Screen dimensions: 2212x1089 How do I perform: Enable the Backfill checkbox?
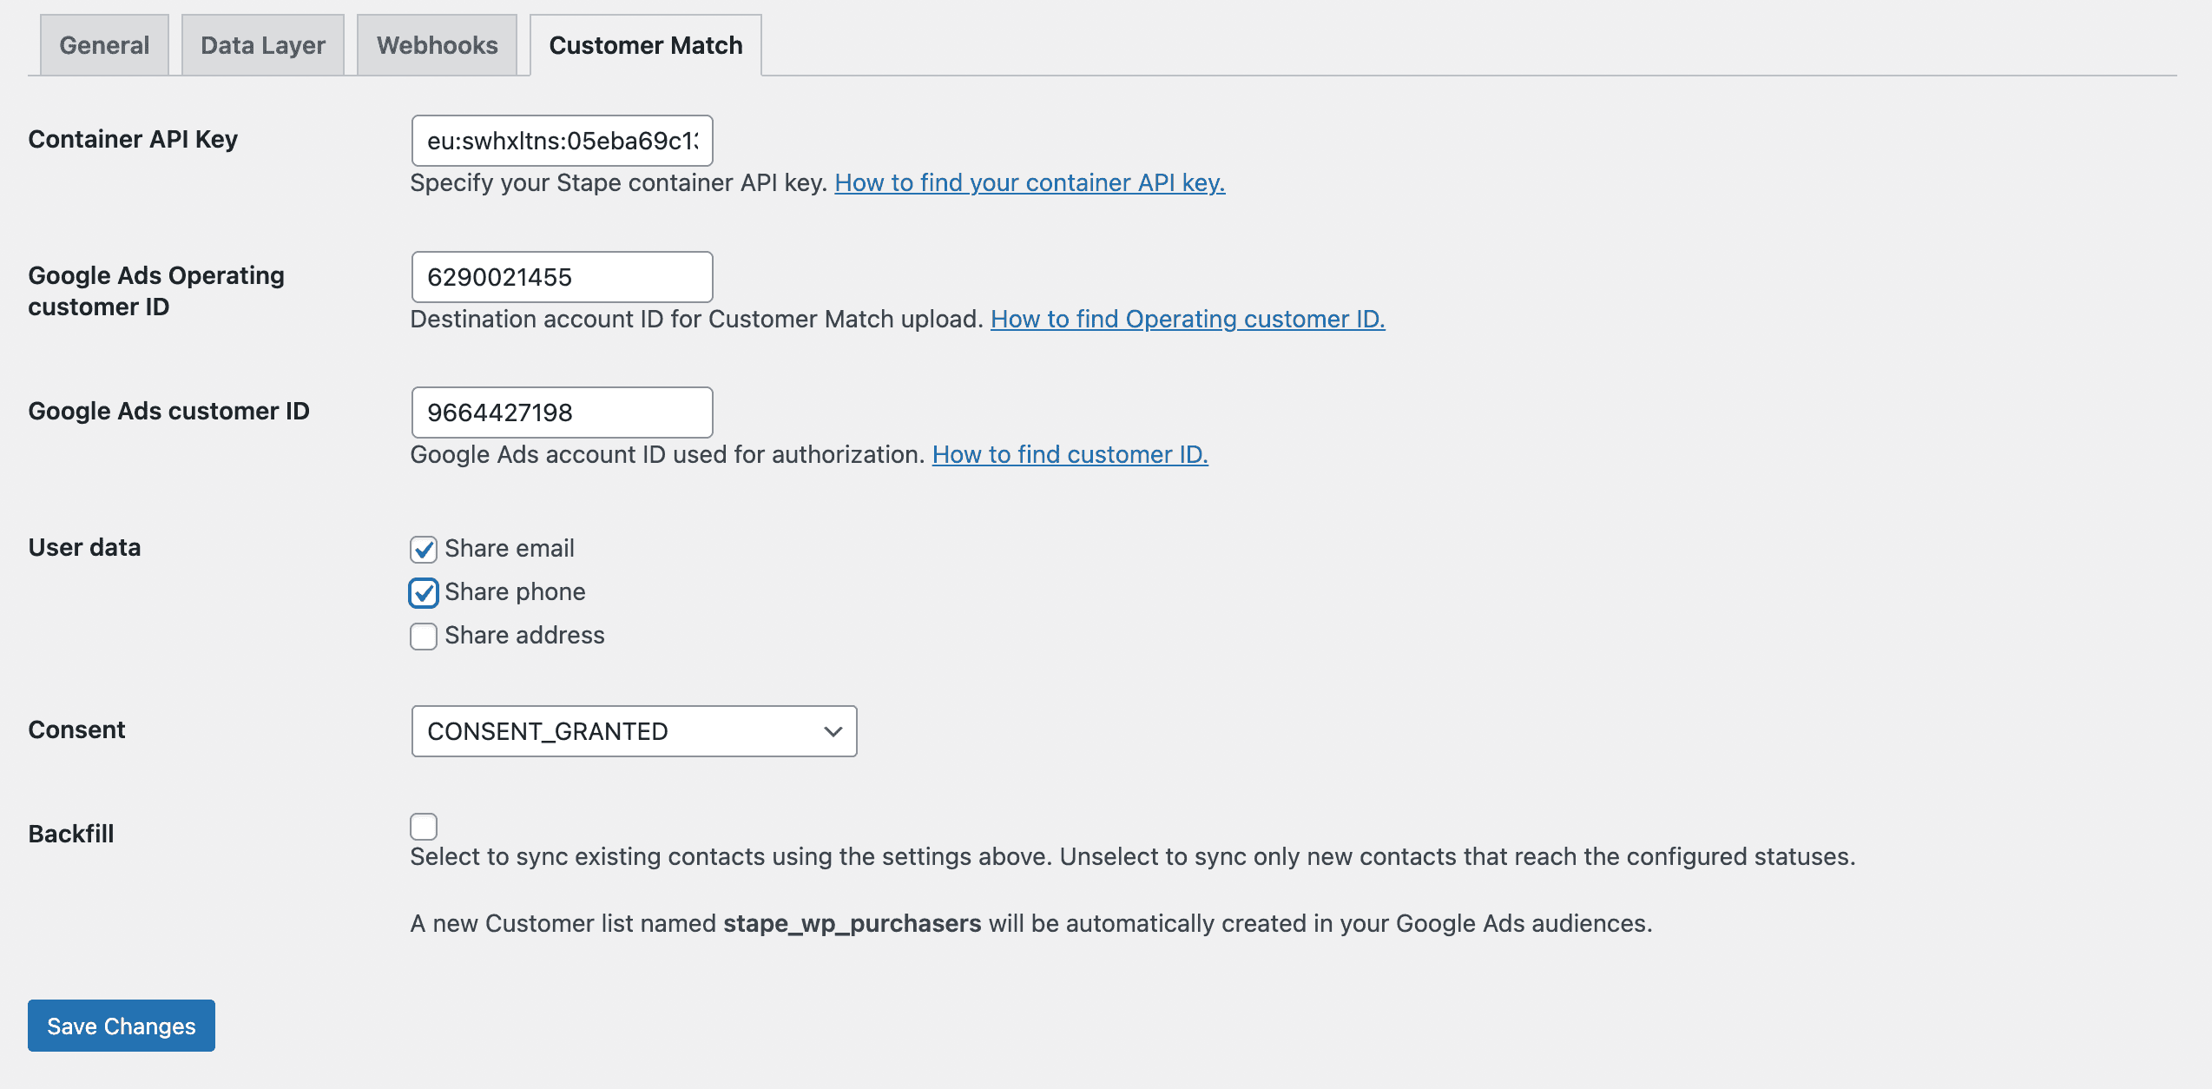pyautogui.click(x=424, y=826)
